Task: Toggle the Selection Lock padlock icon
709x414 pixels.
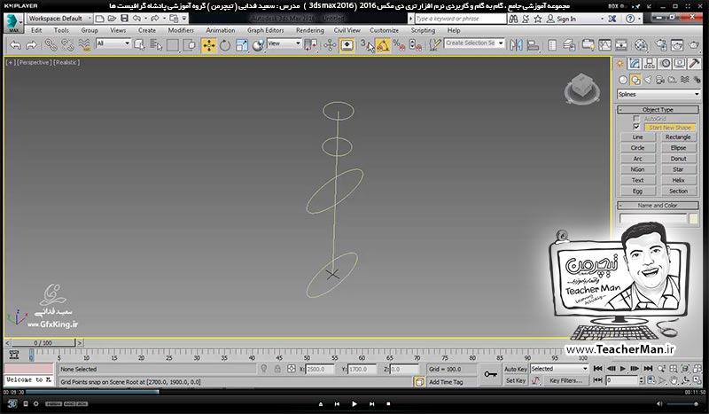Action: click(277, 369)
